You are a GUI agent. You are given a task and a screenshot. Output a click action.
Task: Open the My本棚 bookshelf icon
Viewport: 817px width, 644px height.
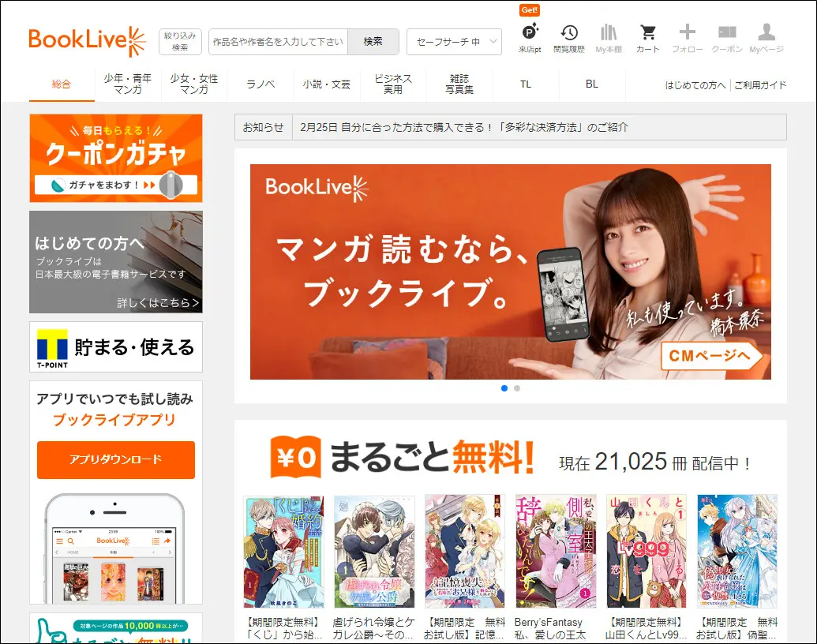pos(609,38)
